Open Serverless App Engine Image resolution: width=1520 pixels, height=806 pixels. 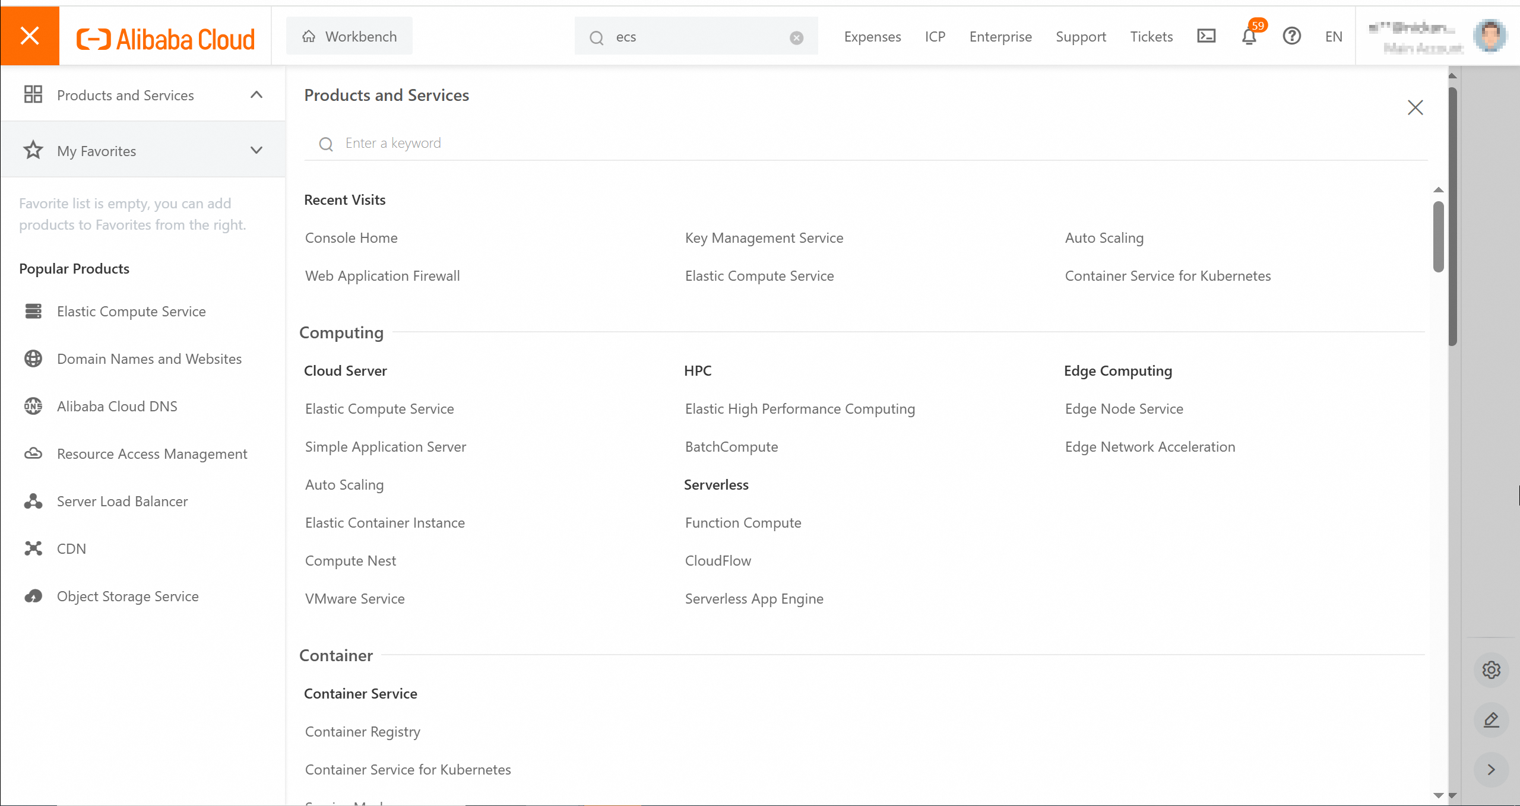(x=754, y=599)
